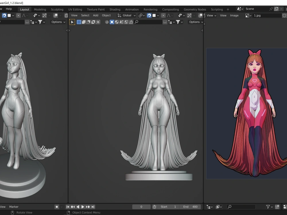Toggle snapping magnet in the center viewport header
This screenshot has height=215, width=287.
pos(149,15)
